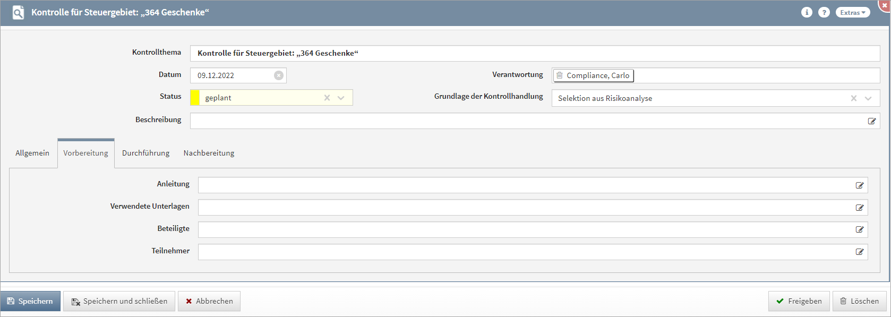Open editor icon for Teilnehmer field
Viewport: 891px width, 317px height.
coord(859,252)
